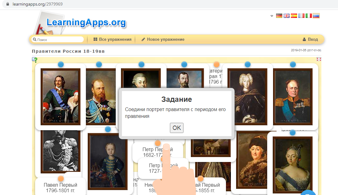338x195 pixels.
Task: Open the language dropdown arrow beside flags
Action: point(272,16)
